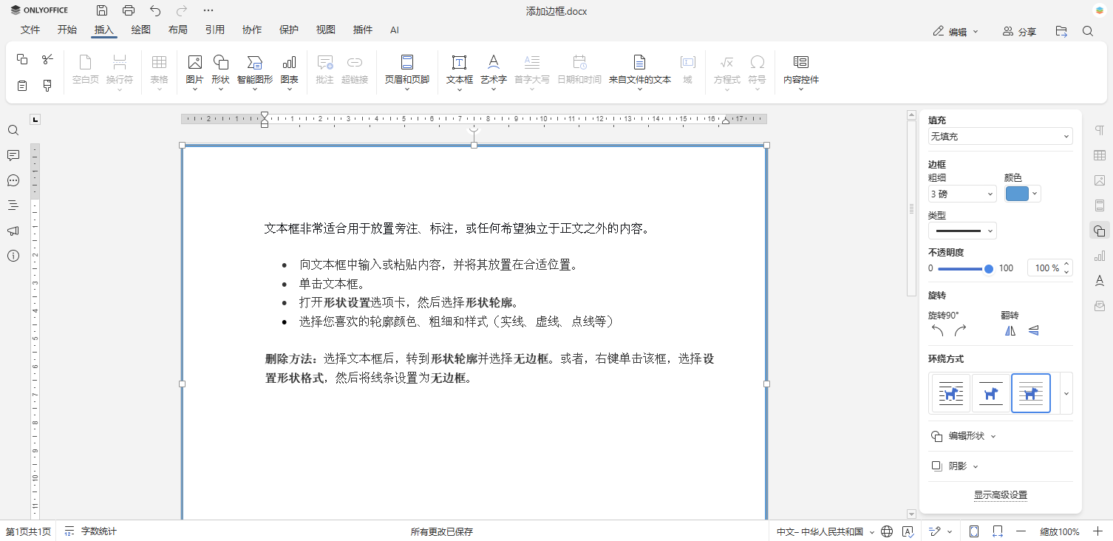The width and height of the screenshot is (1113, 541).
Task: Open comments panel in left sidebar
Action: (13, 155)
